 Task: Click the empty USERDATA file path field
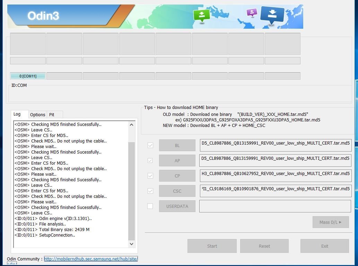pos(275,206)
